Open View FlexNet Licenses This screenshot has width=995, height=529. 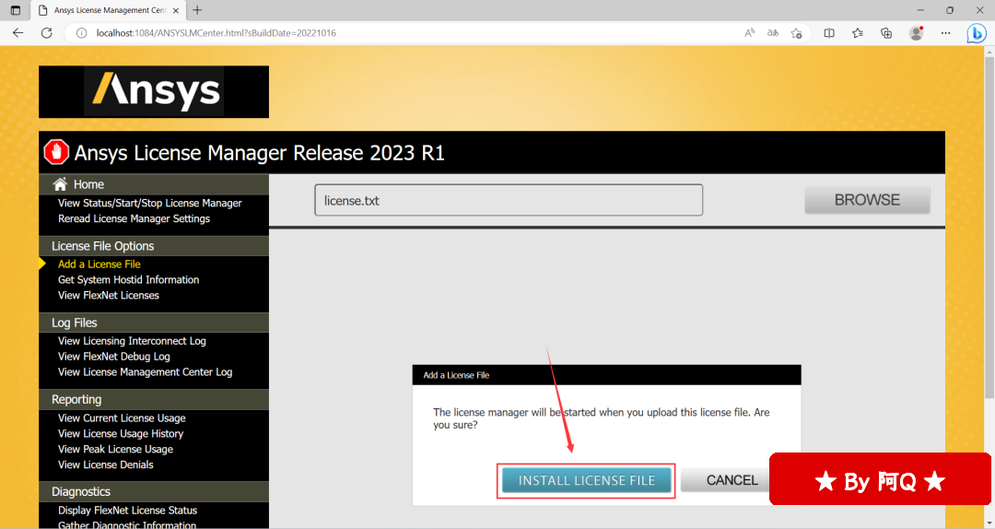click(109, 295)
